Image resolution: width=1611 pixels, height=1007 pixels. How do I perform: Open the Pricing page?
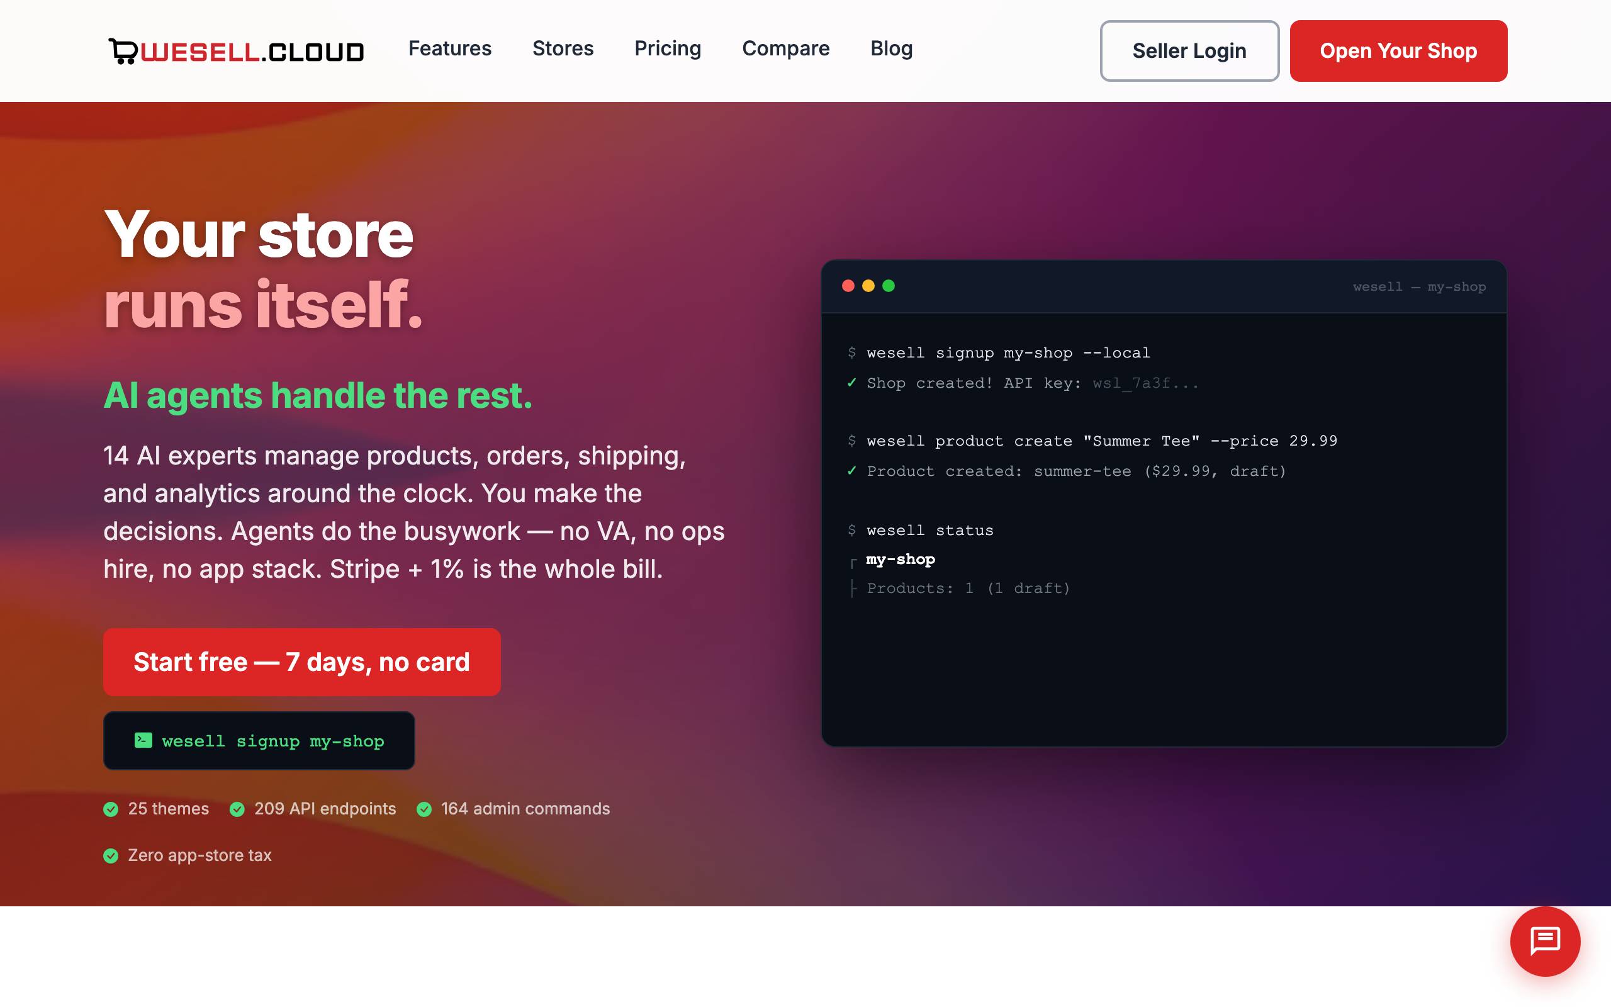pos(668,48)
